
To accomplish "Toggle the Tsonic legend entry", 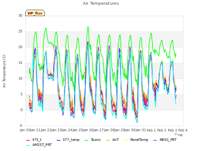I will click(x=93, y=140).
